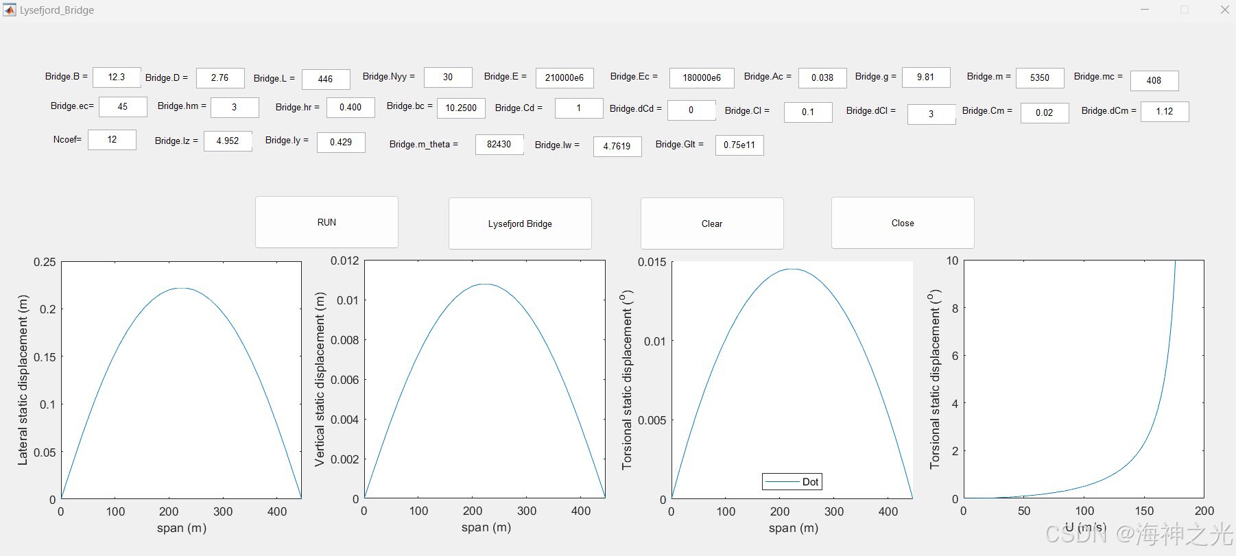Click Bridge.Ec field with 180000e6
This screenshot has height=556, width=1236.
click(702, 77)
